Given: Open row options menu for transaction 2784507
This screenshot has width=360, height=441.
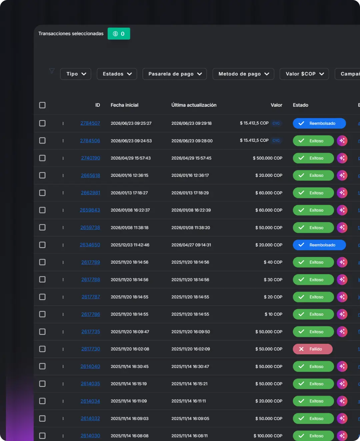Looking at the screenshot, I should coord(63,123).
